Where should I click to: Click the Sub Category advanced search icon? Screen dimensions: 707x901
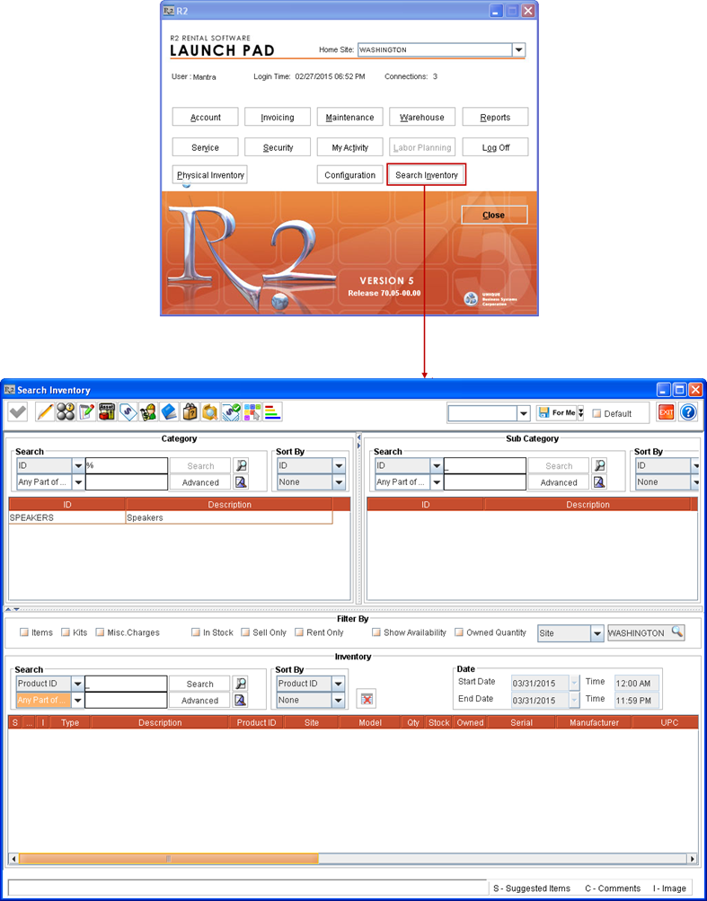click(600, 482)
